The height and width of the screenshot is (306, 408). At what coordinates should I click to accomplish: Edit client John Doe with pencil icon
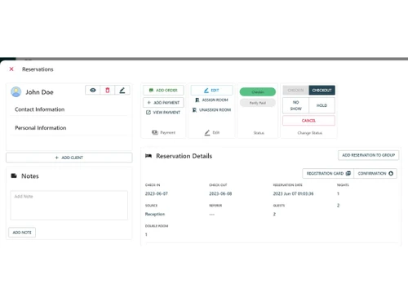pyautogui.click(x=122, y=90)
